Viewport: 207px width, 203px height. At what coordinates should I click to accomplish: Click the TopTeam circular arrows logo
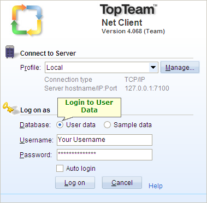coord(27,20)
